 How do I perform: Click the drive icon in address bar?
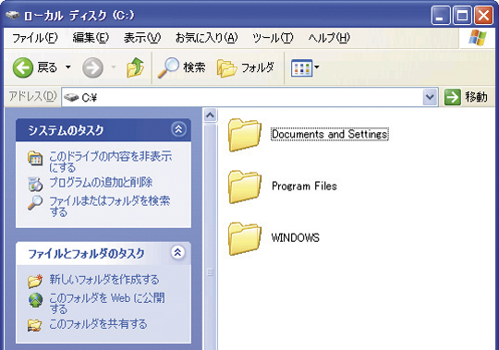70,97
